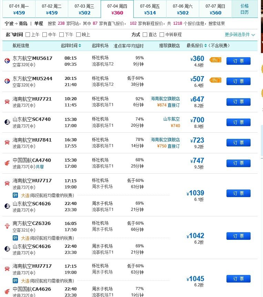Viewport: 263px width, 297px height.
Task: Click the 起降机场 column header
Action: [x=100, y=45]
